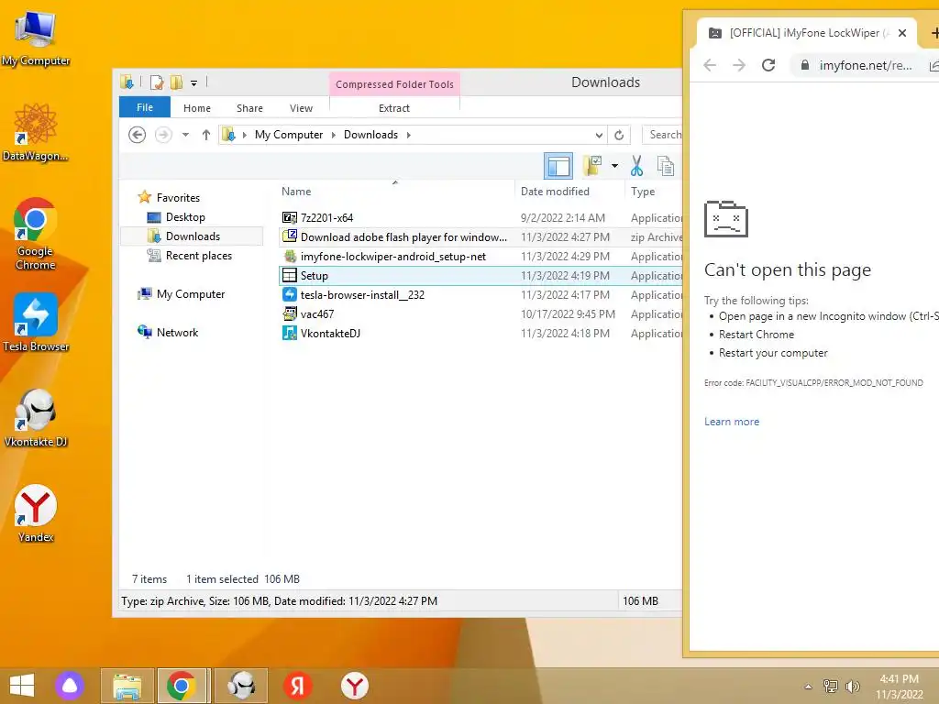The image size is (939, 704).
Task: Select the vac467 file
Action: tap(481, 313)
